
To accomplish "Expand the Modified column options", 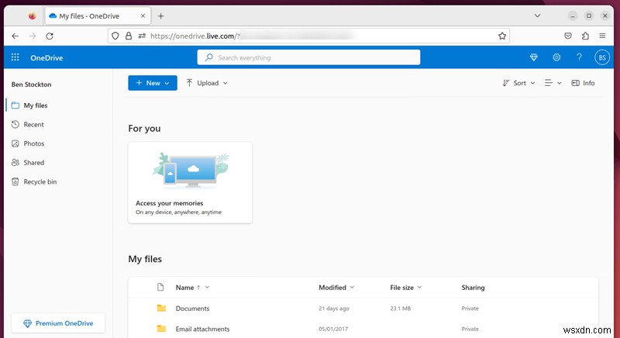I will (352, 288).
